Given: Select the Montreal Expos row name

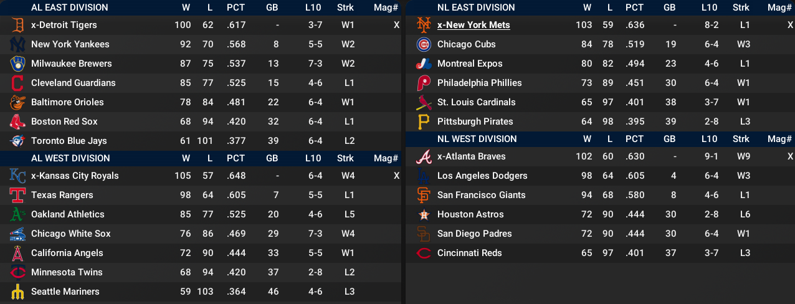Looking at the screenshot, I should click(x=470, y=64).
